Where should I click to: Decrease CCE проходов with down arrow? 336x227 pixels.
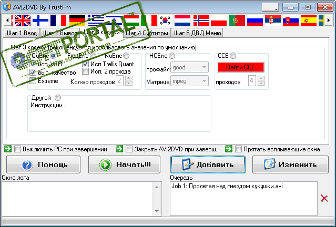click(261, 84)
